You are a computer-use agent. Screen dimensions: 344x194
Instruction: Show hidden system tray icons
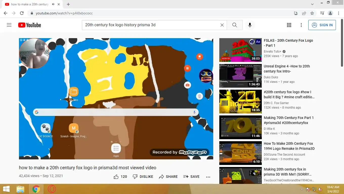pos(302,189)
